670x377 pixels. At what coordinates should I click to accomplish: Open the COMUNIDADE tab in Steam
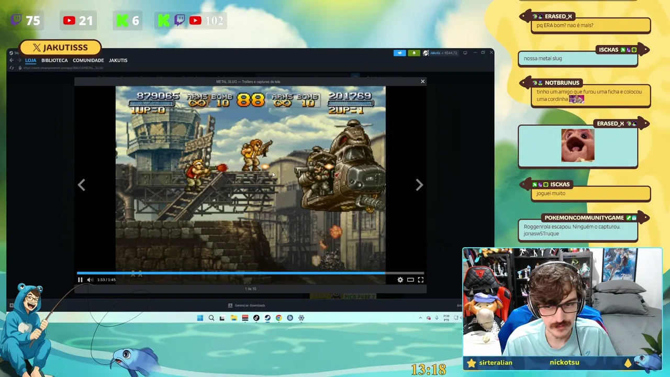pos(88,60)
